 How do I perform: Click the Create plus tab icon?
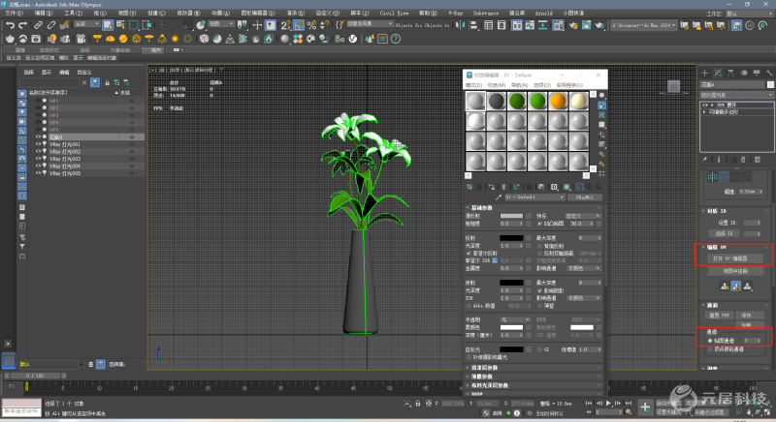[705, 72]
